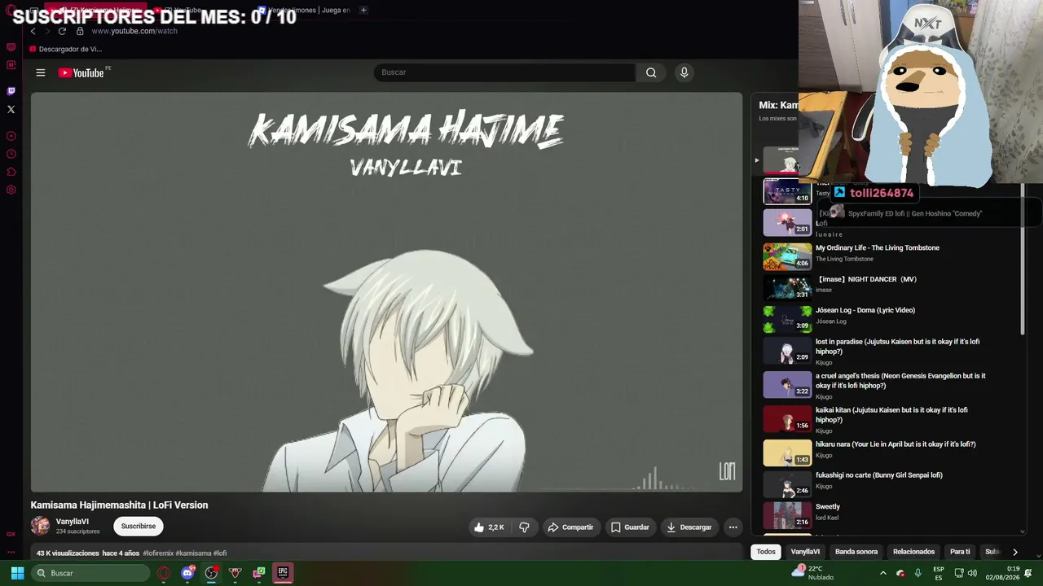Viewport: 1043px width, 586px height.
Task: Play Jósean Log Doma video thumbnail
Action: [787, 319]
